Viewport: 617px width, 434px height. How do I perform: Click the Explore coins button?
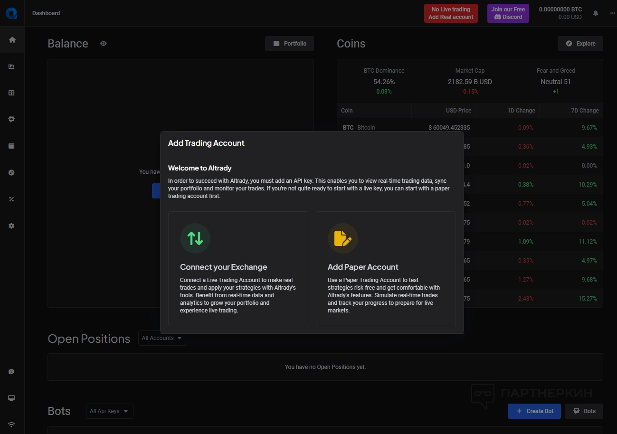[x=580, y=44]
